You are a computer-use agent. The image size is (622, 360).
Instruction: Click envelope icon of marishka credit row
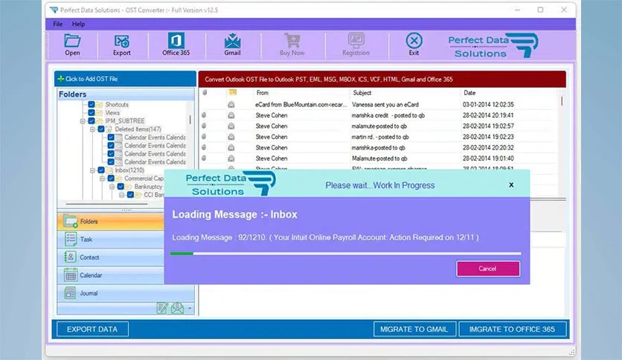231,115
